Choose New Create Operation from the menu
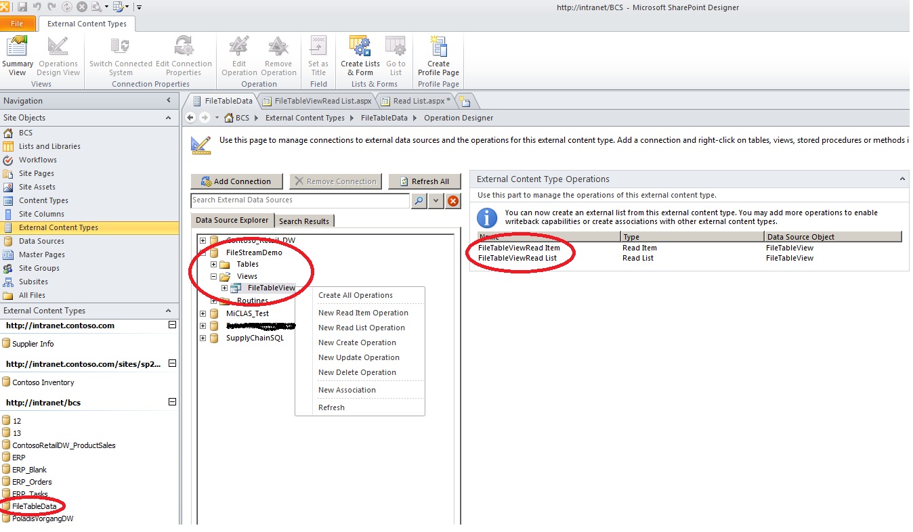 coord(357,342)
